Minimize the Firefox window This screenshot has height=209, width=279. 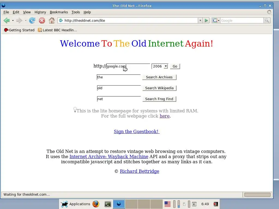(260, 6)
